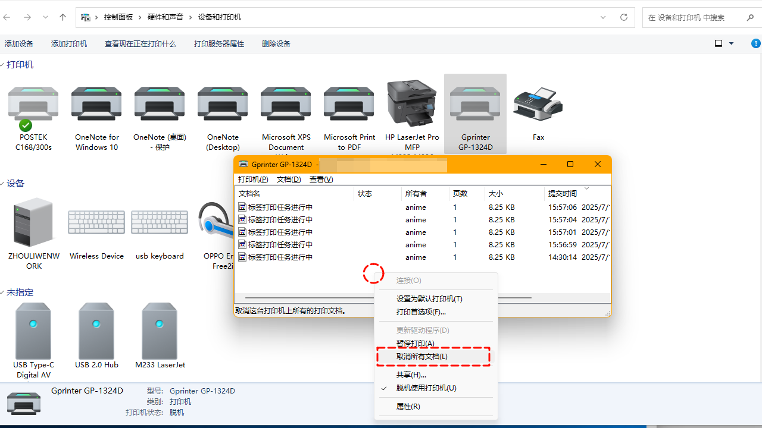Select print job submitted at 15:57:06

(423, 207)
